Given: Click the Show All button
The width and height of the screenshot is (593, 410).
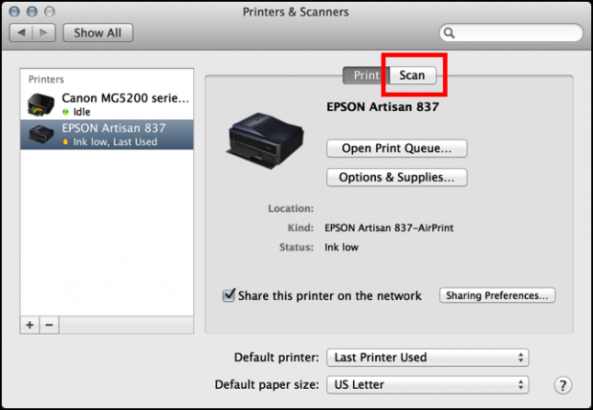Looking at the screenshot, I should pyautogui.click(x=98, y=32).
